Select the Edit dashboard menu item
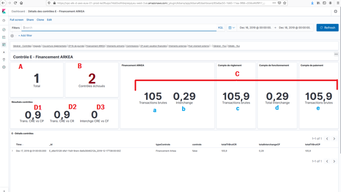 click(x=49, y=20)
